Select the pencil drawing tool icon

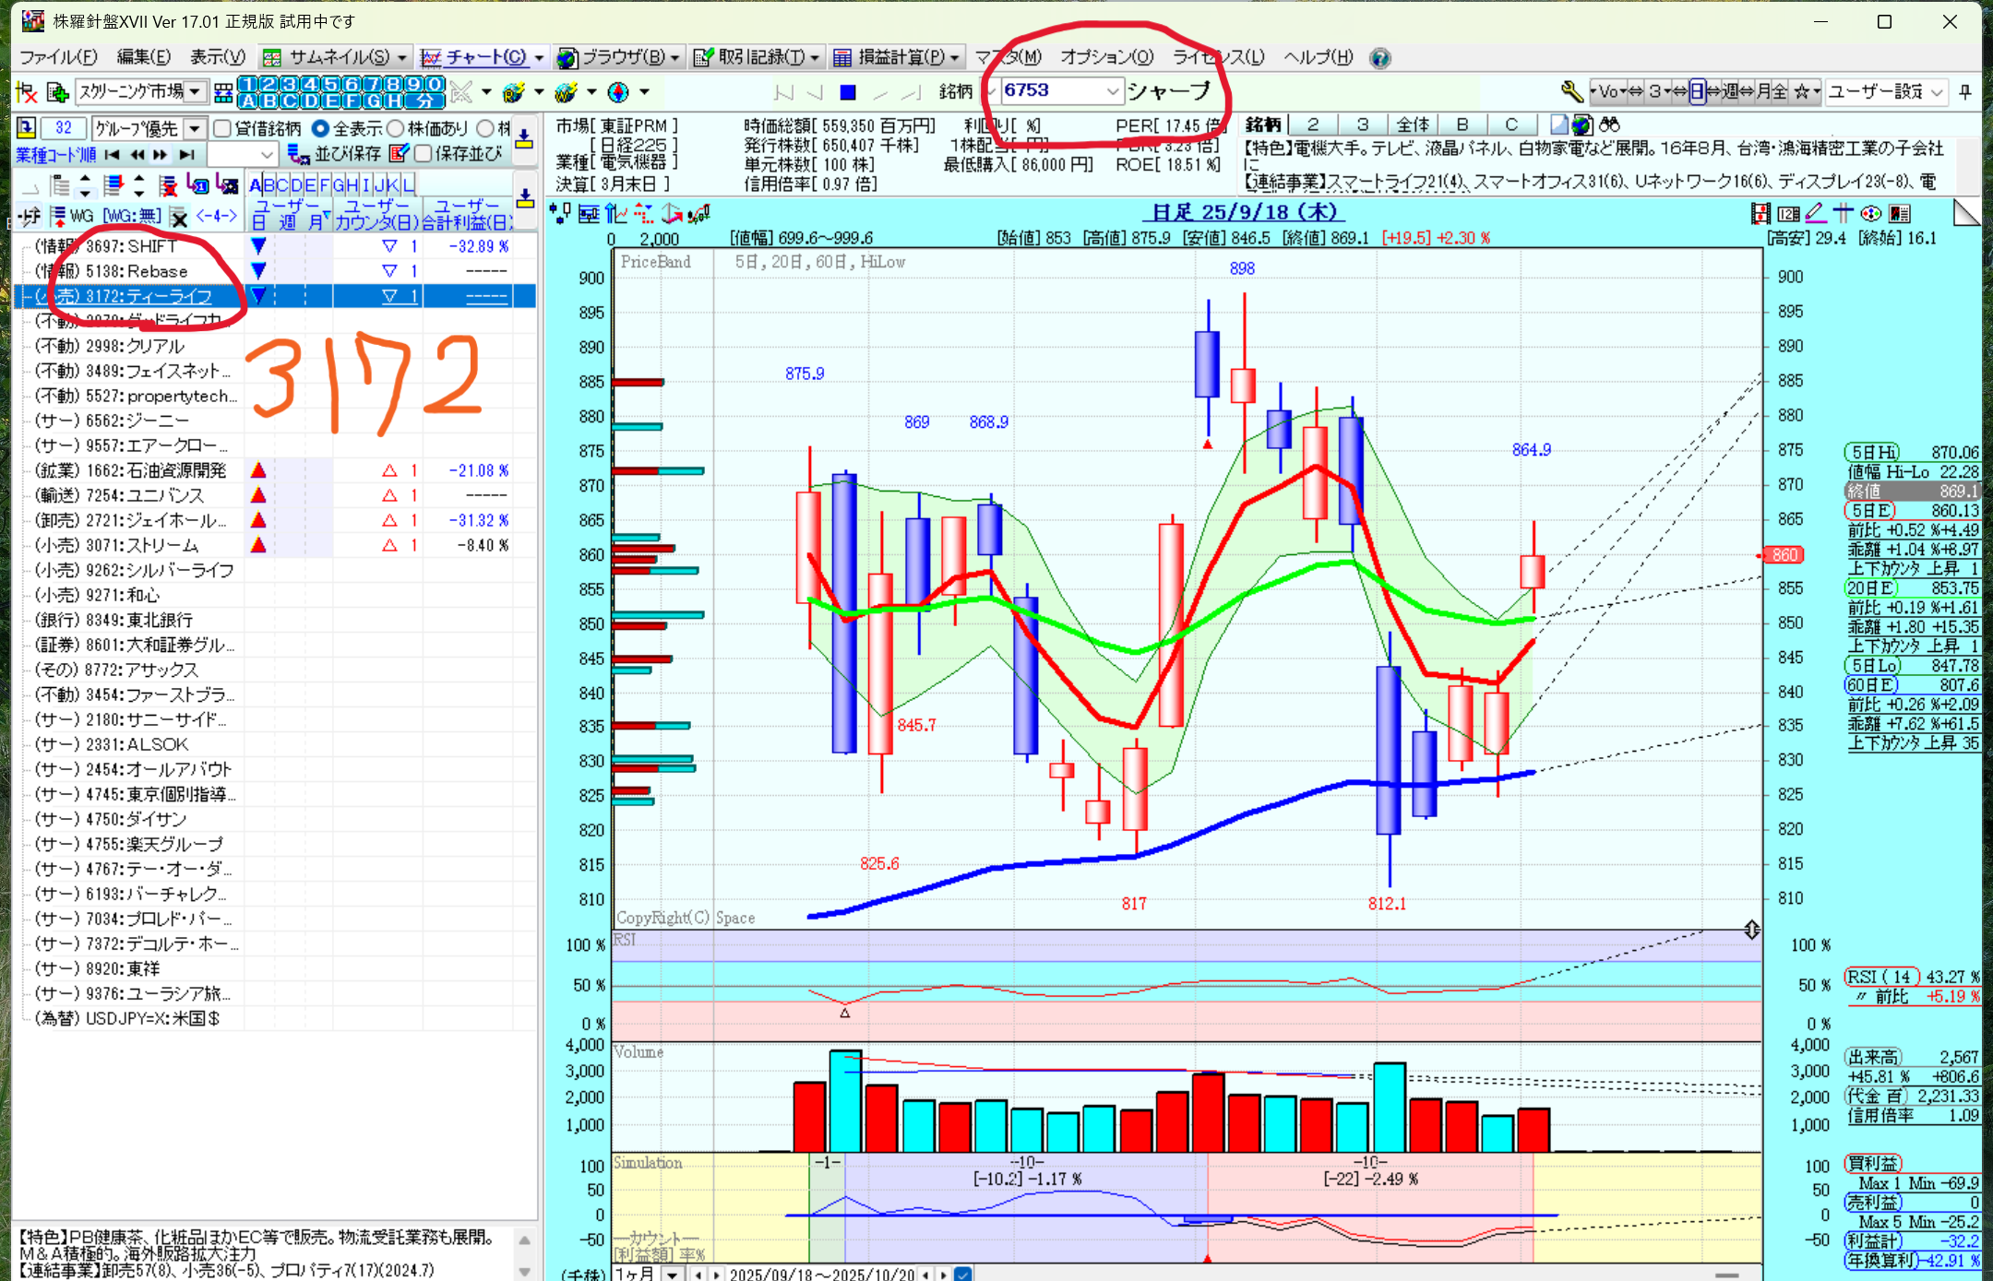point(1815,214)
